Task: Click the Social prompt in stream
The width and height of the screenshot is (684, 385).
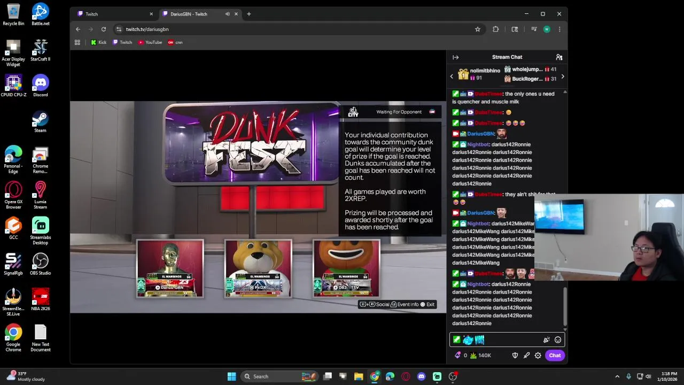Action: [375, 304]
